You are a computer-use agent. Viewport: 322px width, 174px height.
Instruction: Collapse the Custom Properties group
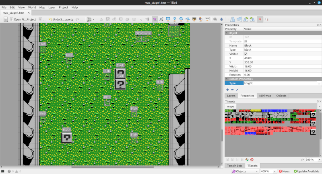click(x=227, y=79)
